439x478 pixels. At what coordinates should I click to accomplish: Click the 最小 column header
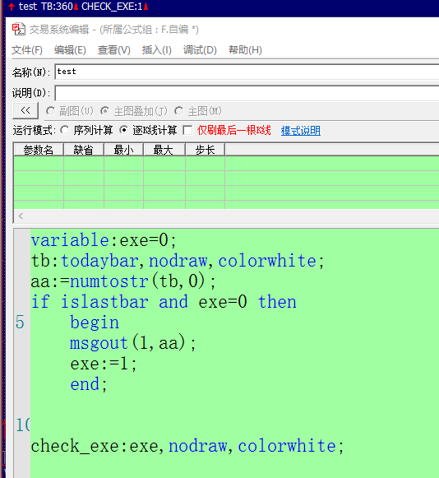tap(123, 150)
